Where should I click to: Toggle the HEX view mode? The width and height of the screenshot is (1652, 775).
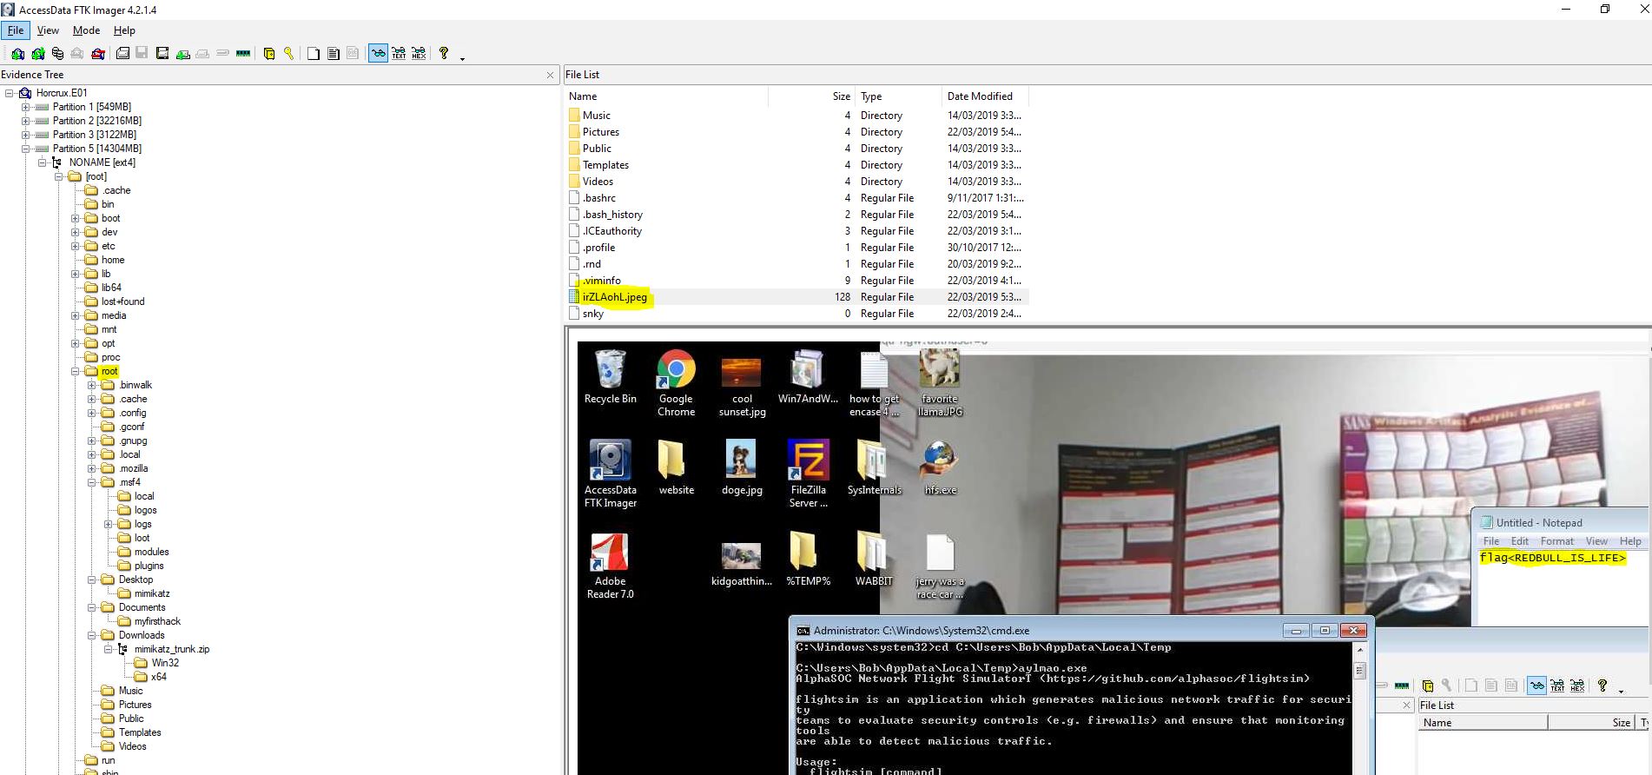tap(419, 54)
